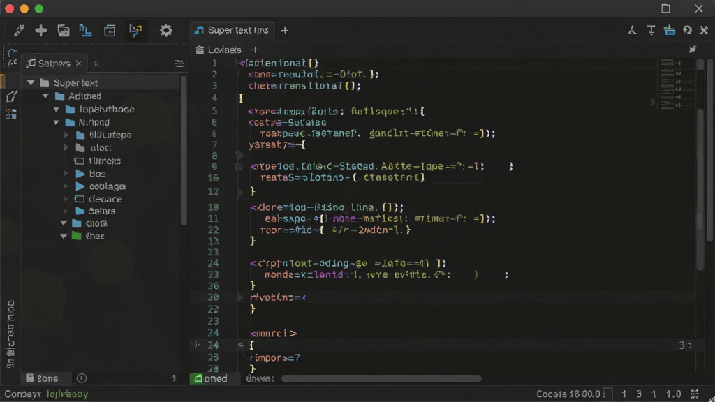Click the sidebar tree vertical scrollbar

pyautogui.click(x=184, y=151)
